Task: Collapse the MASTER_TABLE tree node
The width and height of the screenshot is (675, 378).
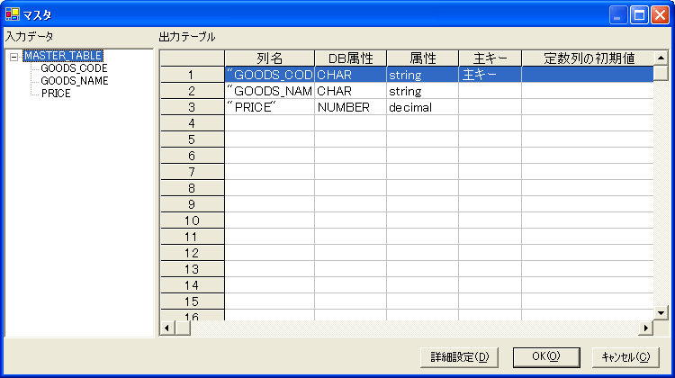Action: pyautogui.click(x=14, y=56)
